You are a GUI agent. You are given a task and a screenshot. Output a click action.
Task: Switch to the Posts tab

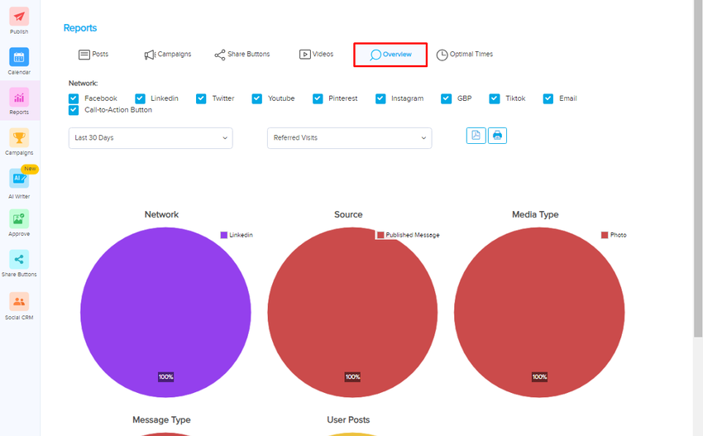coord(93,55)
